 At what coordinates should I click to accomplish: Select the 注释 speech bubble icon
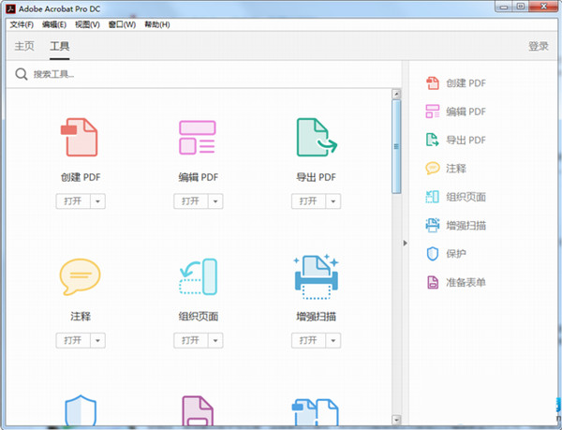79,277
